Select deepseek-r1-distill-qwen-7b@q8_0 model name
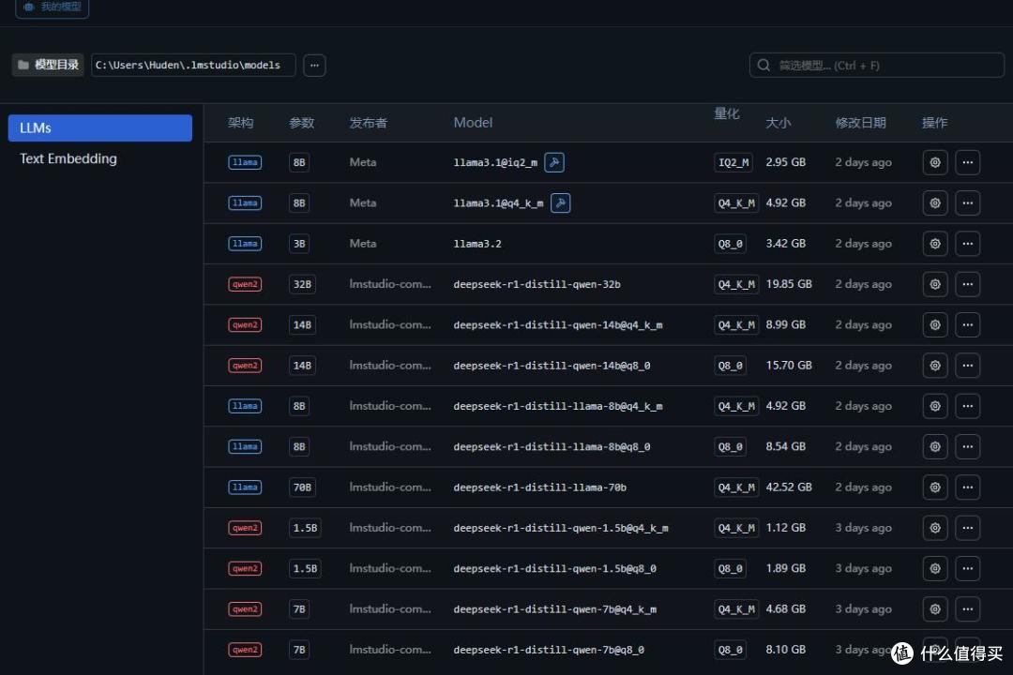This screenshot has height=675, width=1013. tap(549, 650)
